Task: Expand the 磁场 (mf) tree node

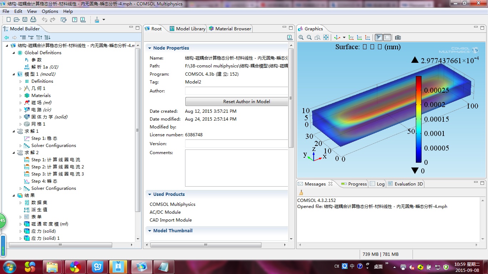Action: click(x=21, y=103)
